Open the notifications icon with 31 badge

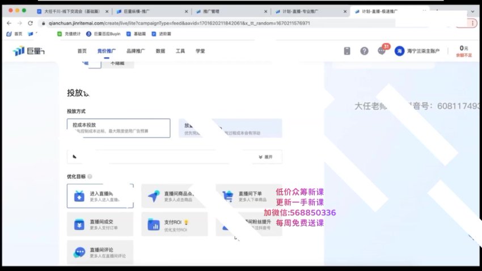(382, 51)
